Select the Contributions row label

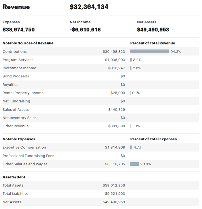pyautogui.click(x=15, y=52)
